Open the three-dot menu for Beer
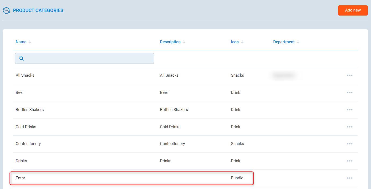The width and height of the screenshot is (371, 189). pos(349,92)
